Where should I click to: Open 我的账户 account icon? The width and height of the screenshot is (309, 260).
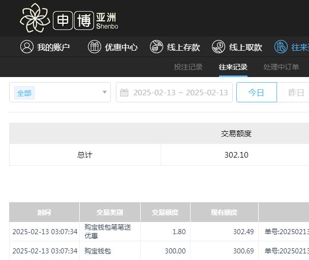[27, 47]
